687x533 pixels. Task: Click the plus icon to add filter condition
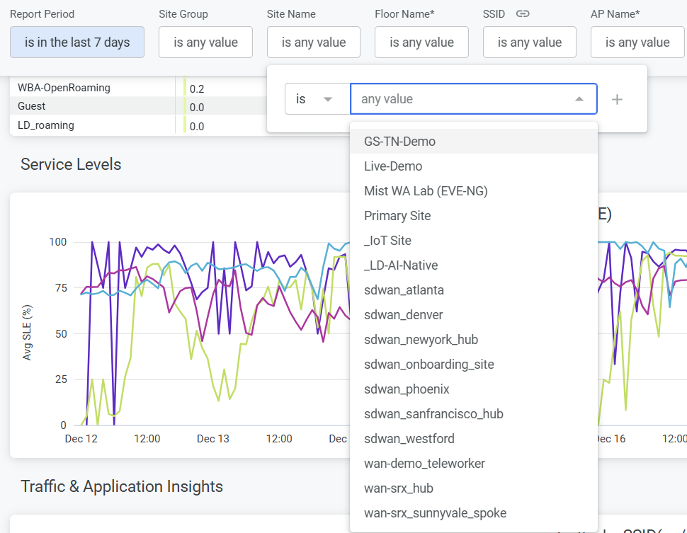click(617, 99)
